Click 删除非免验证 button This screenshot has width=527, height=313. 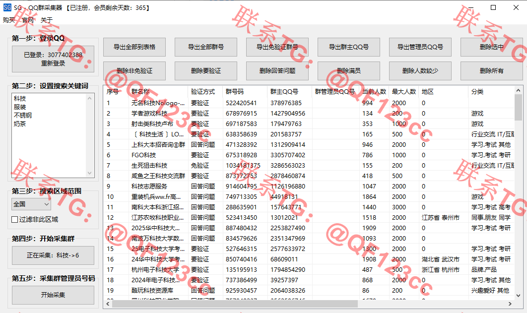point(134,71)
